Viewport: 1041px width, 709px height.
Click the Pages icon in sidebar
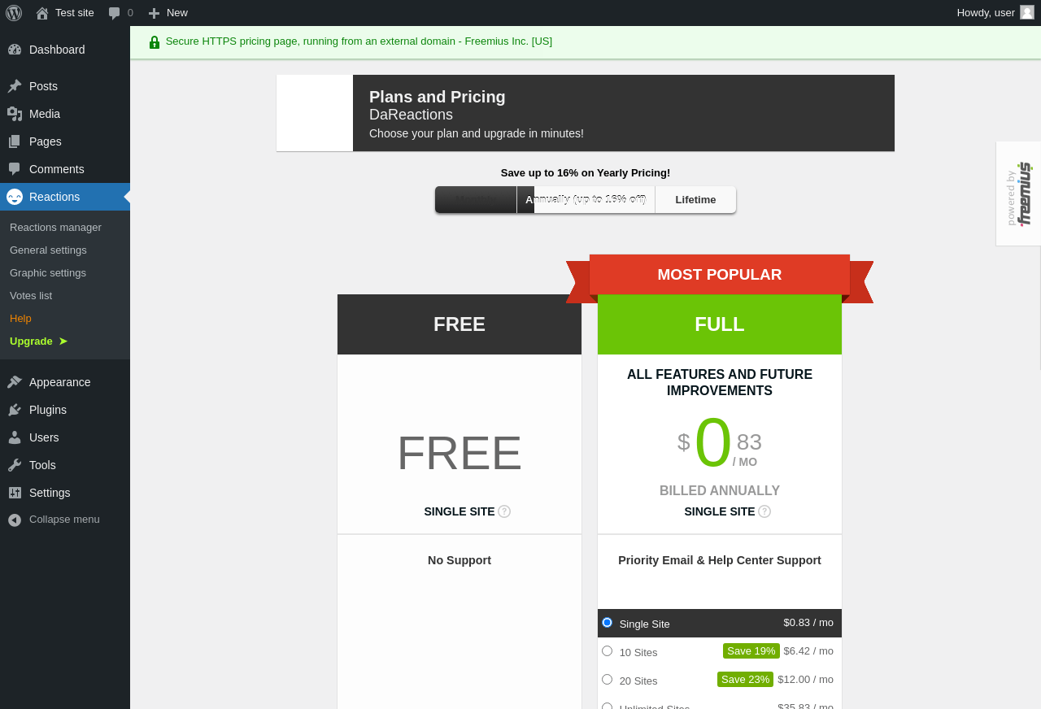tap(15, 141)
